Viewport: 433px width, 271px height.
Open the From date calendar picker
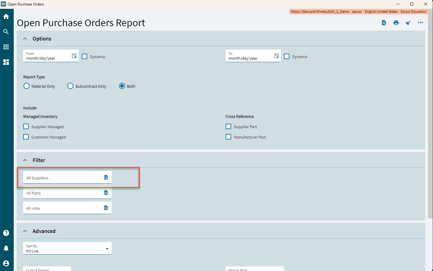pos(74,56)
